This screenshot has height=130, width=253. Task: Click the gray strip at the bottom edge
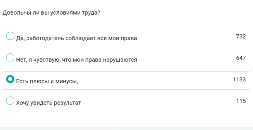coord(126,128)
